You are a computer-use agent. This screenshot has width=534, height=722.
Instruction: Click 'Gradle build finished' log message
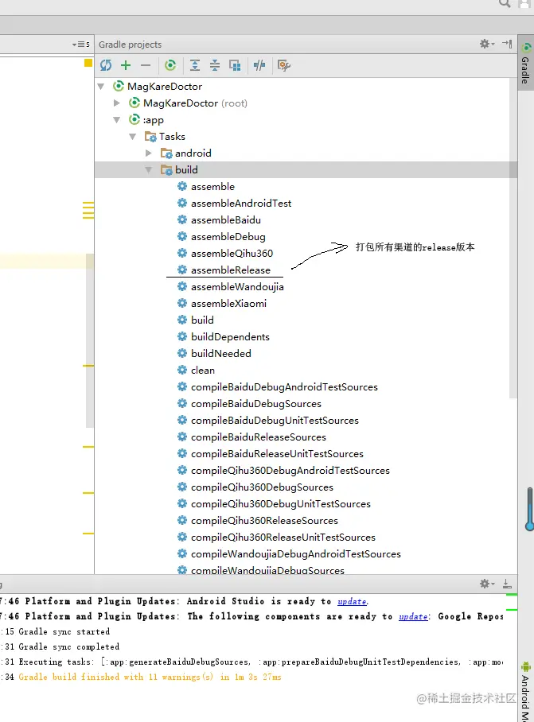[150, 677]
